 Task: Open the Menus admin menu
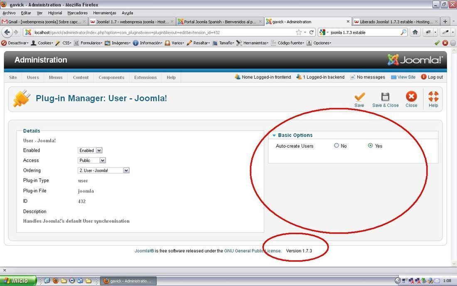coord(56,77)
